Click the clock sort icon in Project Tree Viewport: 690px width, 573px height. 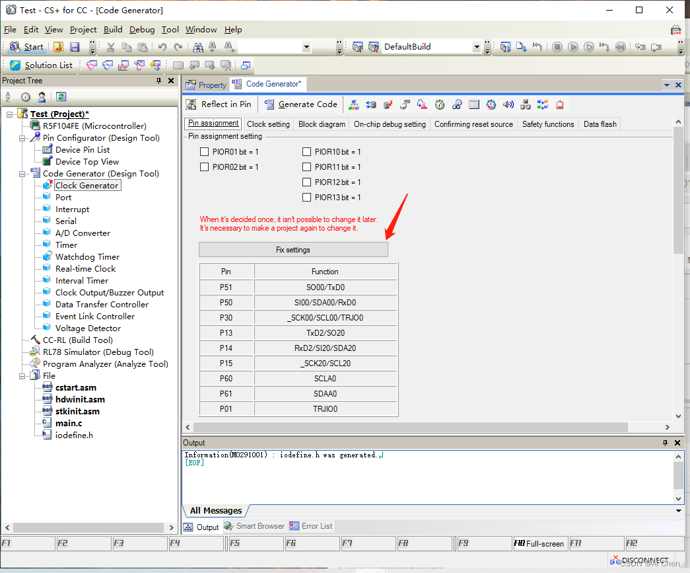click(x=26, y=97)
